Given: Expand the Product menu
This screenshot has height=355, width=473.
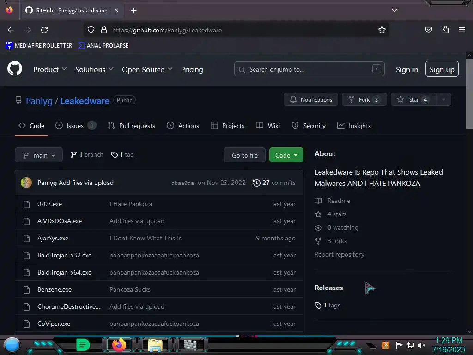Looking at the screenshot, I should click(50, 69).
